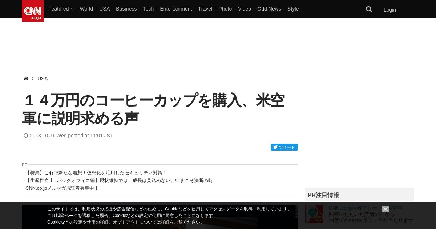
Task: Click the posted date 2018.10.31 text
Action: click(x=71, y=136)
